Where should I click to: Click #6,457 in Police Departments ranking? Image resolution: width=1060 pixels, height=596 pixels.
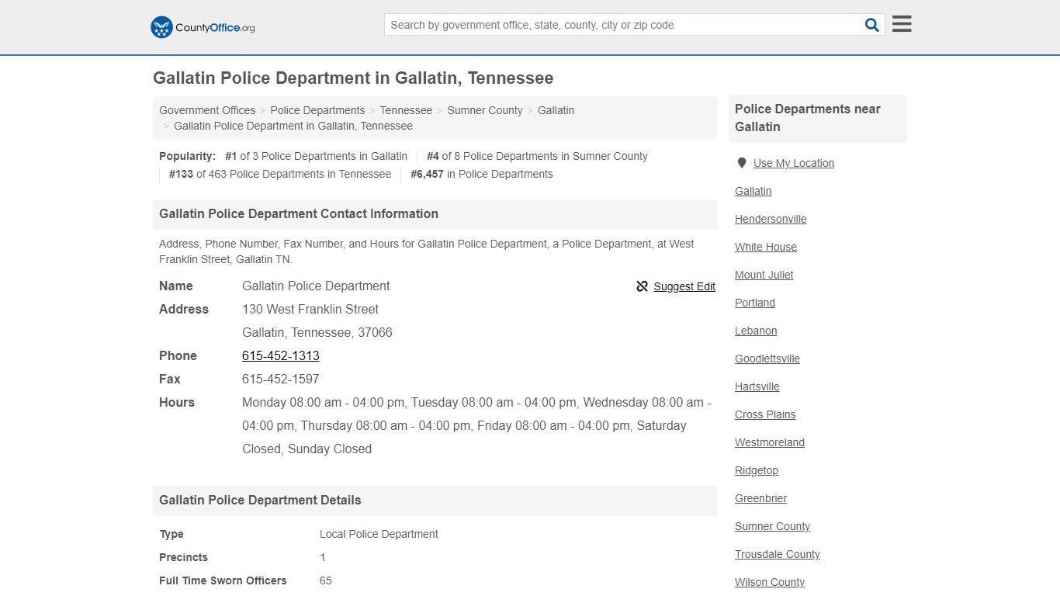click(x=482, y=174)
